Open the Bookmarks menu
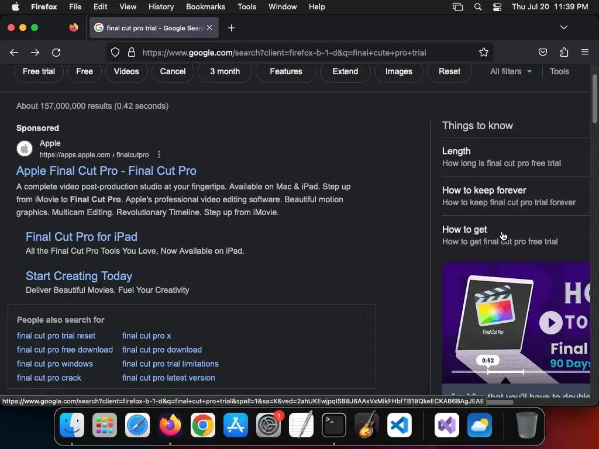 click(205, 7)
